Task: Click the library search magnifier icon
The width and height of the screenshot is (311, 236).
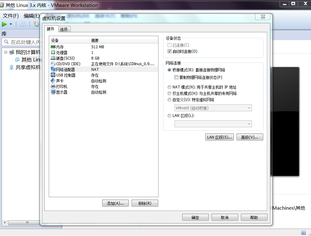Action: (x=6, y=42)
